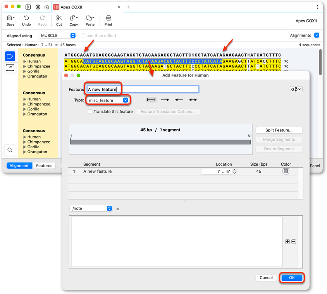Click the Cut scissors icon
This screenshot has height=294, width=327.
click(59, 18)
